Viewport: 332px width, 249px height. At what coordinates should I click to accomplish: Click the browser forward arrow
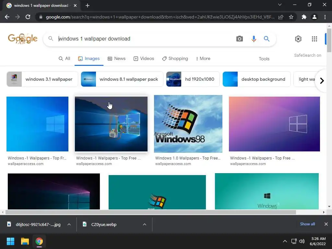(18, 17)
